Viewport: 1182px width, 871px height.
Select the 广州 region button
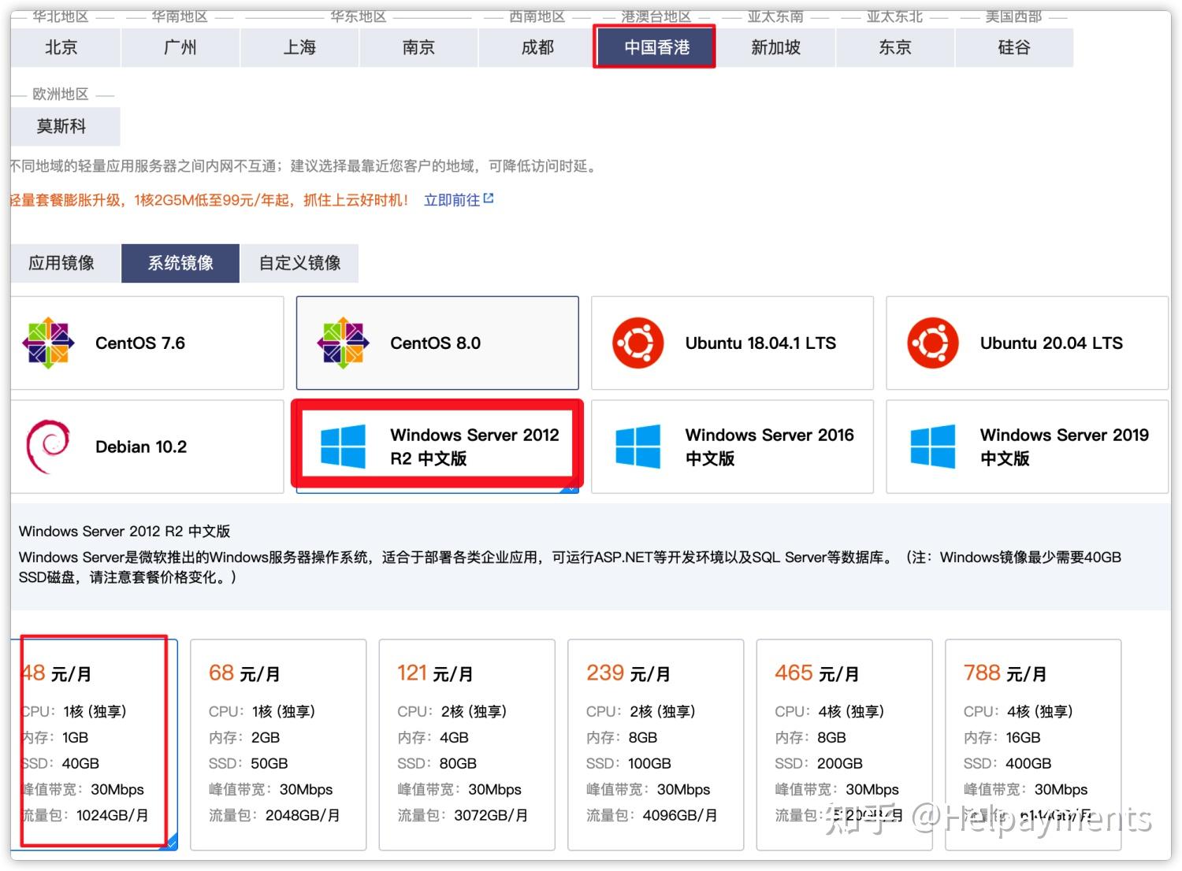(x=180, y=47)
